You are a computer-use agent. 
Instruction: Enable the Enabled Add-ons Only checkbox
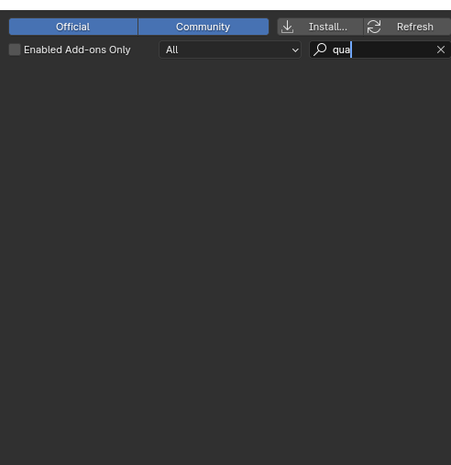coord(15,50)
